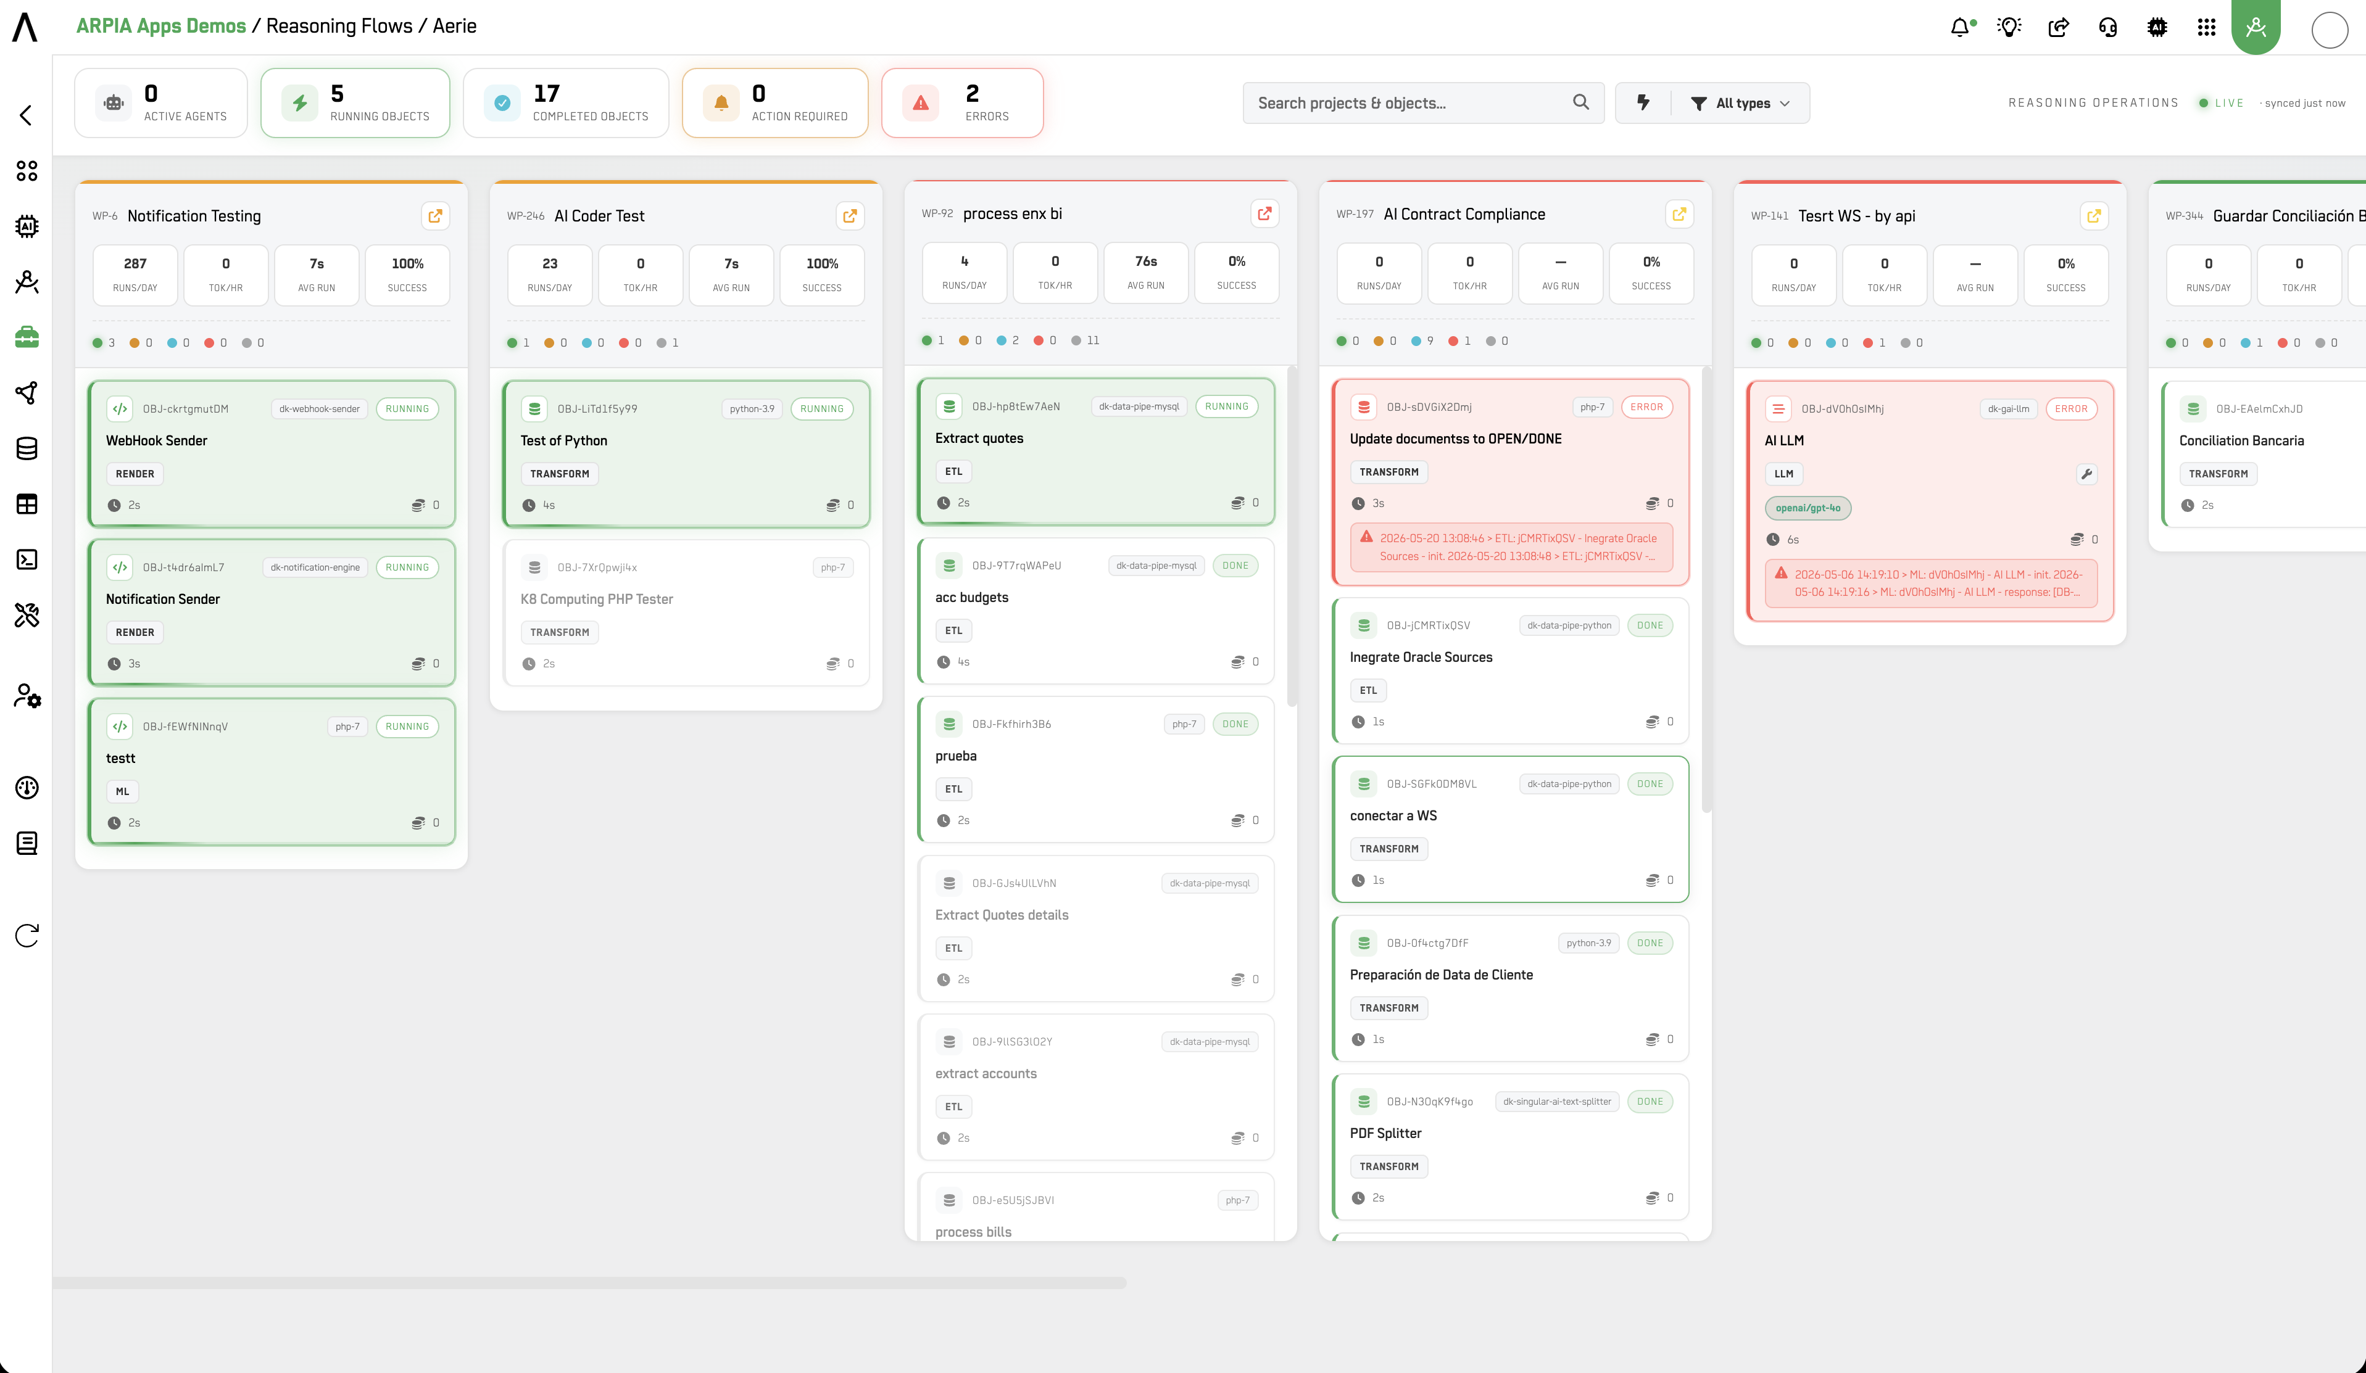Collapse sidebar with back chevron
This screenshot has height=1373, width=2366.
(x=27, y=115)
